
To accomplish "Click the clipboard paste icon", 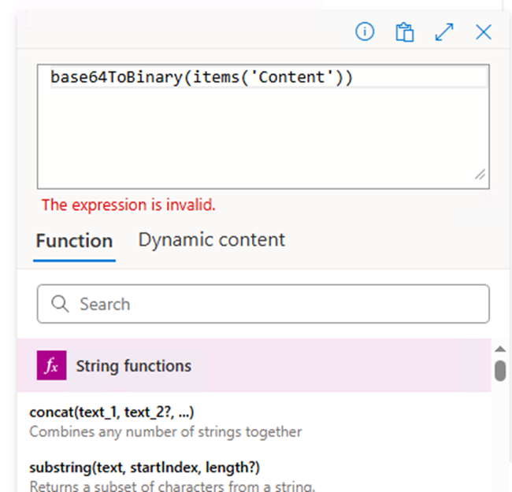I will pyautogui.click(x=405, y=31).
